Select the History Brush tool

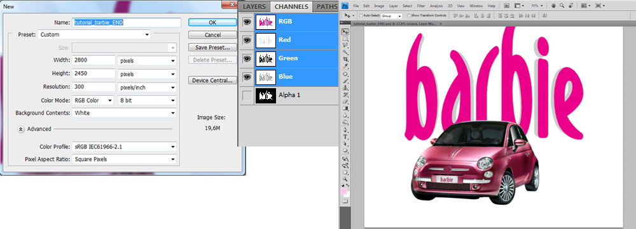pyautogui.click(x=345, y=95)
